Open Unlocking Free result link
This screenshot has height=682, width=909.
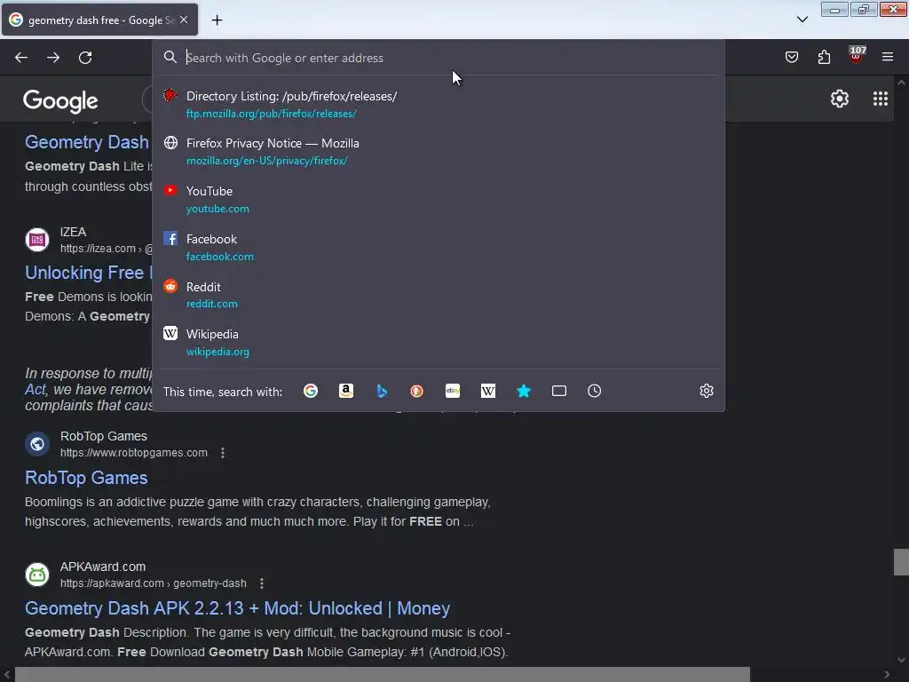[88, 273]
